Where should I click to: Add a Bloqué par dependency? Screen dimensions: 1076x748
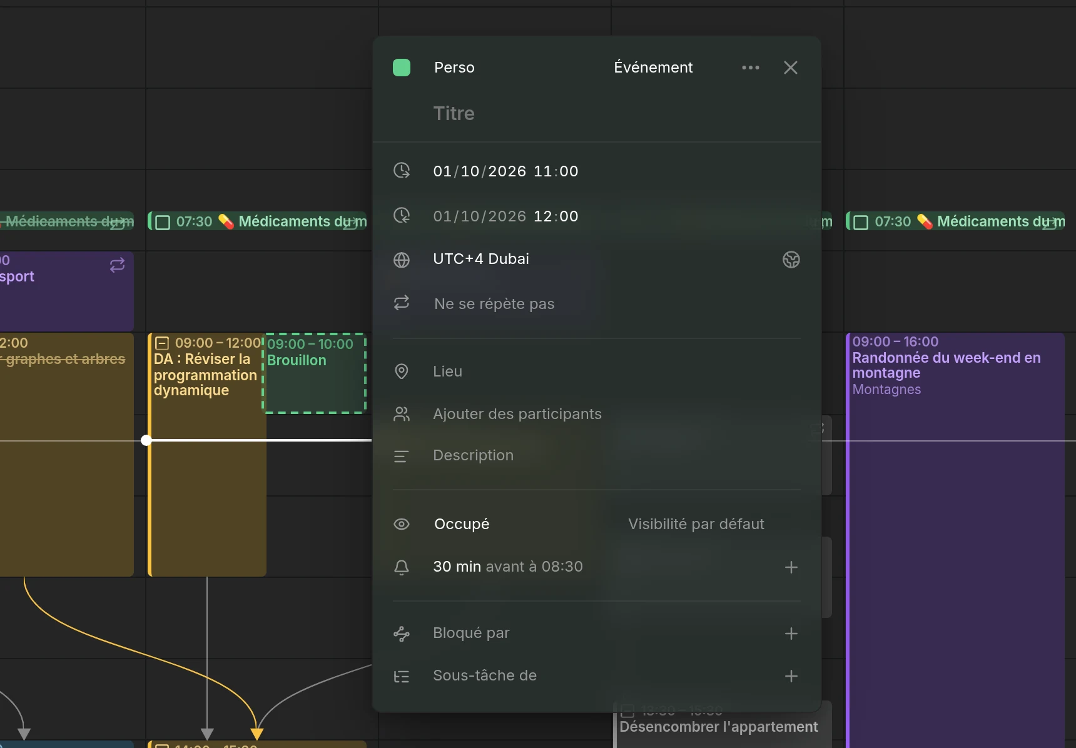coord(791,634)
